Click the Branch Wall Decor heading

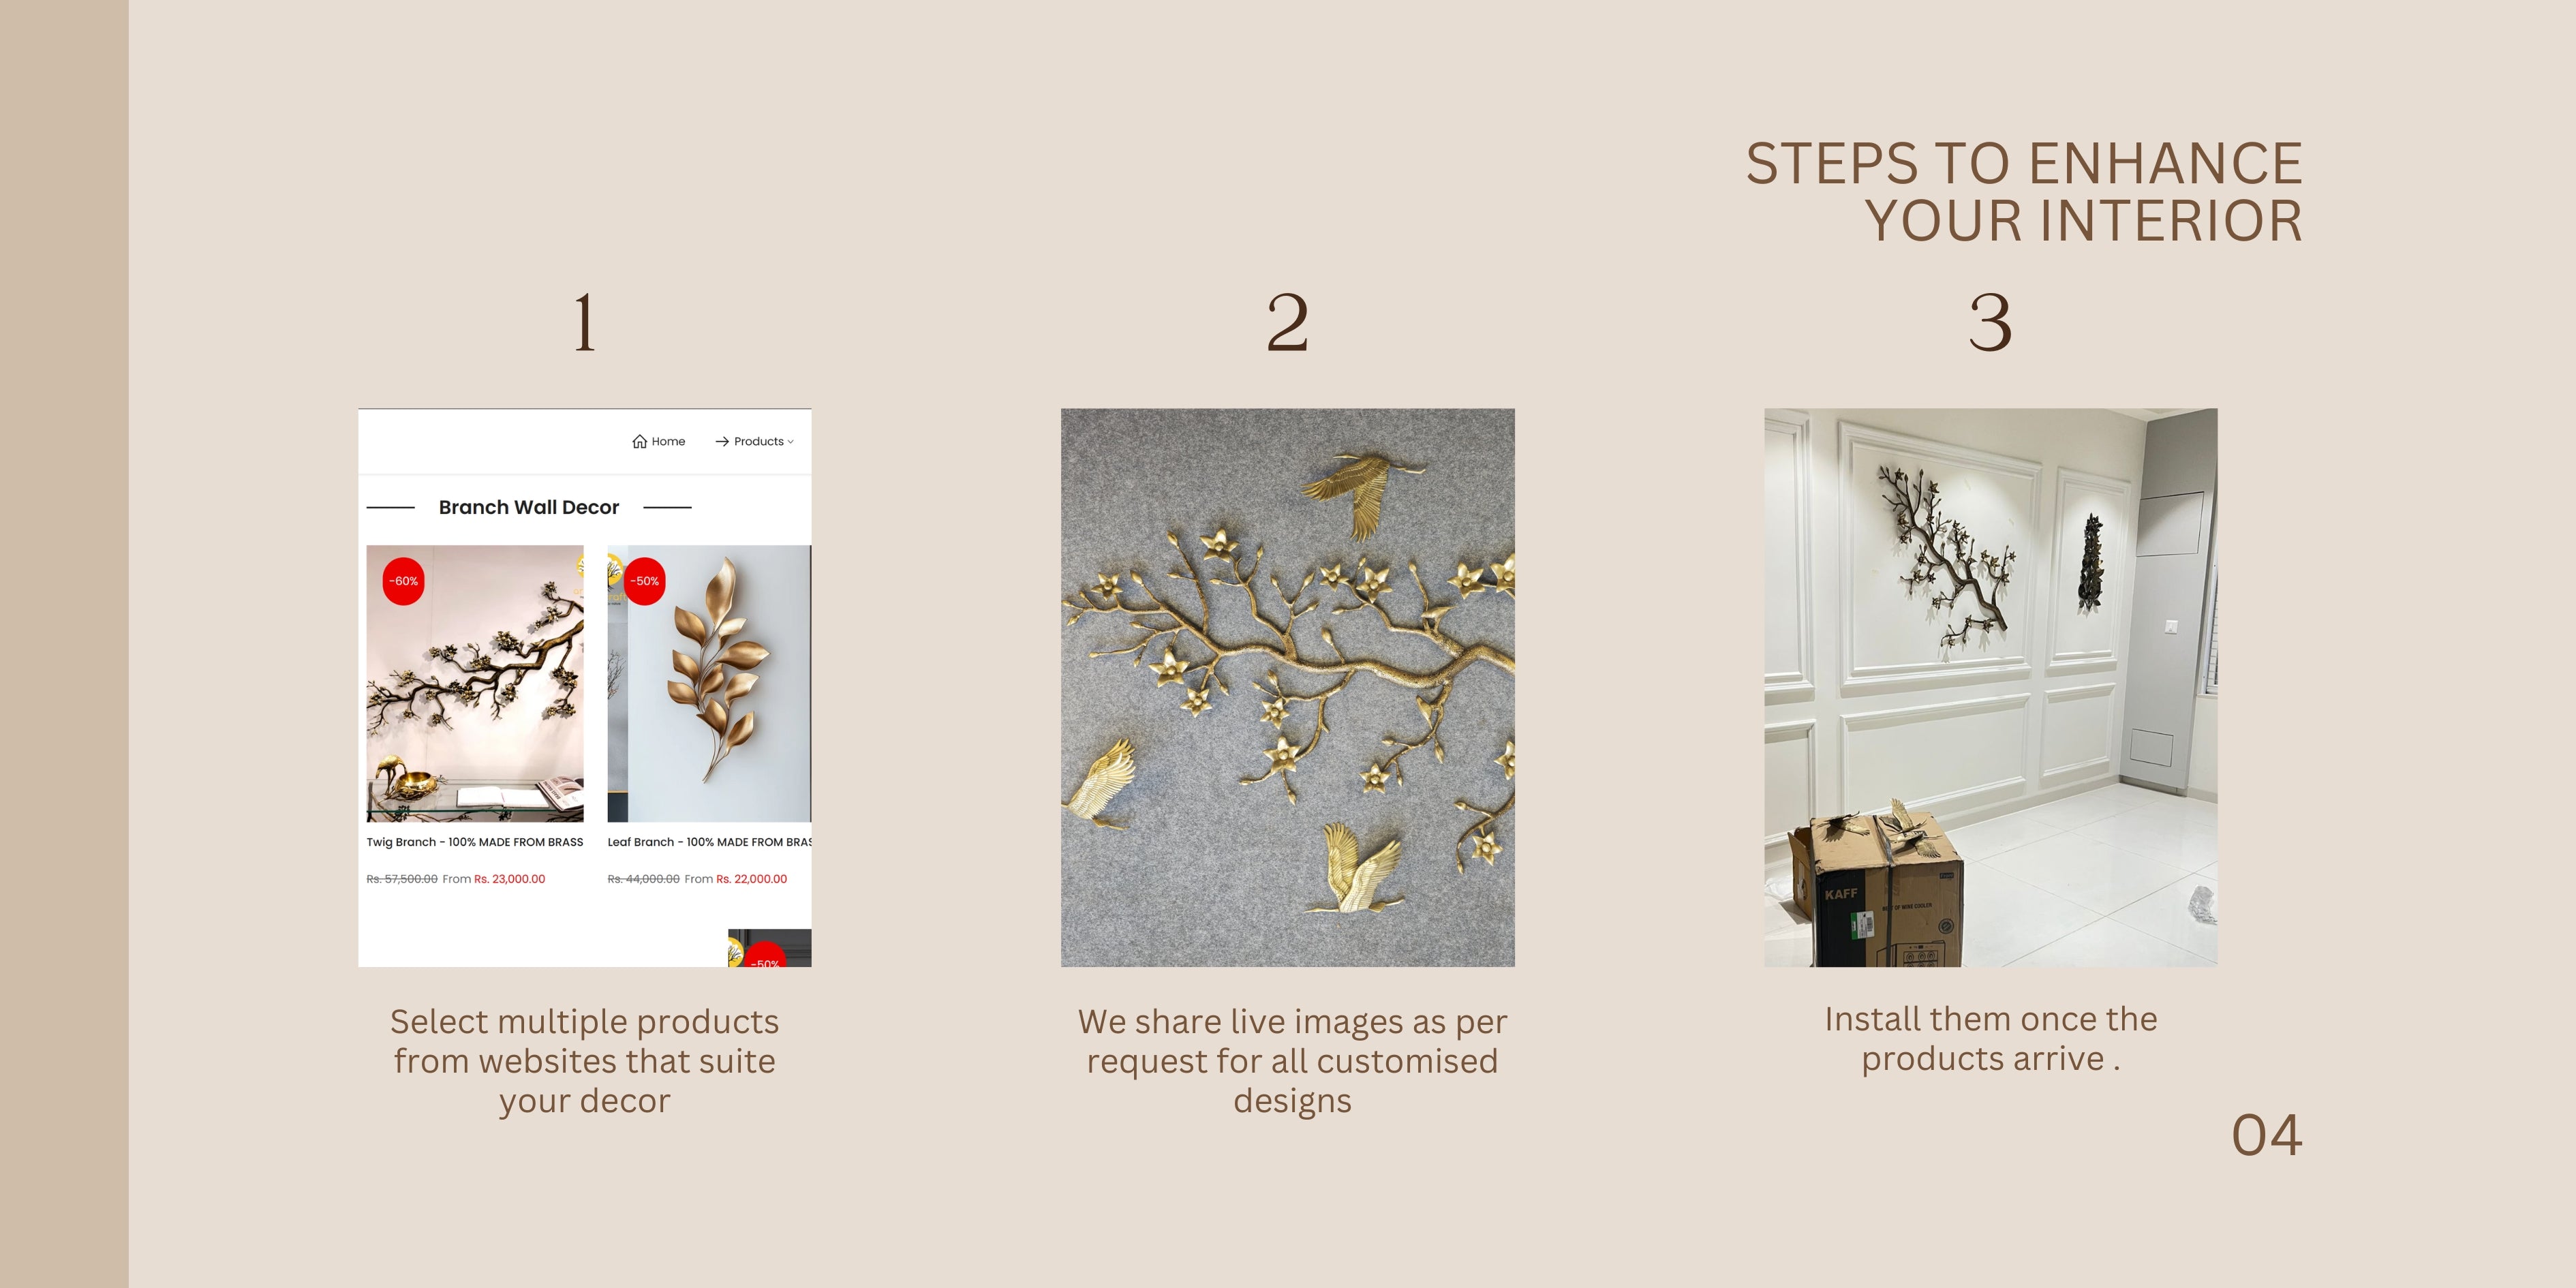point(529,507)
